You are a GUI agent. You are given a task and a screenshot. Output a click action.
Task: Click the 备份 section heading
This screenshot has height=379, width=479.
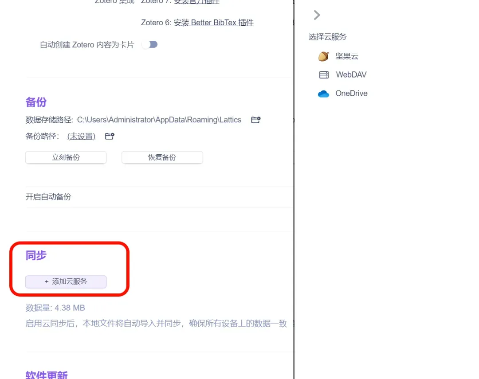36,102
